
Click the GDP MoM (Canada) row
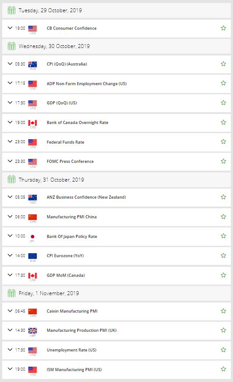116,275
